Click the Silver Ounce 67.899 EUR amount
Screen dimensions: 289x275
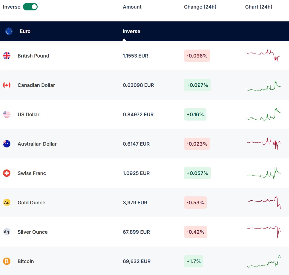pyautogui.click(x=136, y=232)
